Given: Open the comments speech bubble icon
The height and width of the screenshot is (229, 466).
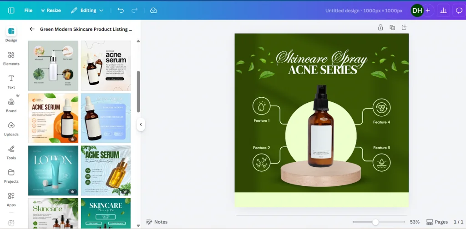Looking at the screenshot, I should pos(459,10).
